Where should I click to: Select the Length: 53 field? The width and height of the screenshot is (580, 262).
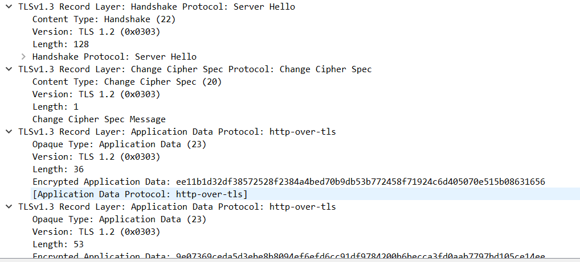pyautogui.click(x=58, y=244)
